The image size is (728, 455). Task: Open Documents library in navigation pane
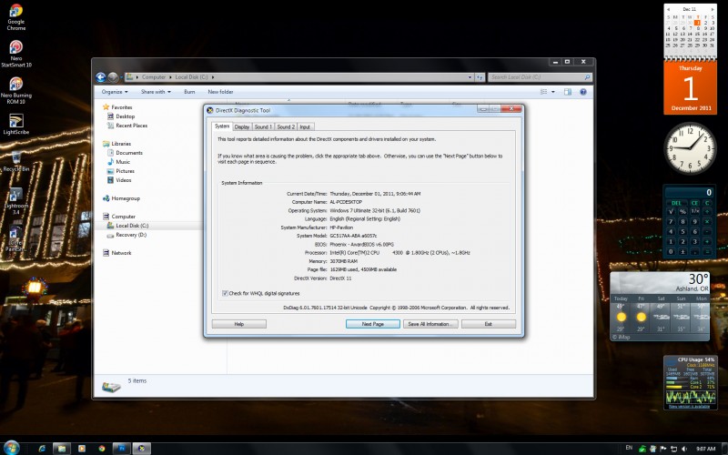tap(125, 153)
